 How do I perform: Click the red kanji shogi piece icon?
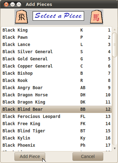[96, 17]
